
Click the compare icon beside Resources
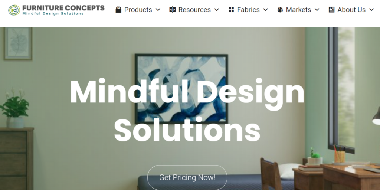point(172,10)
